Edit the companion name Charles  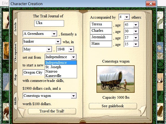101,31
